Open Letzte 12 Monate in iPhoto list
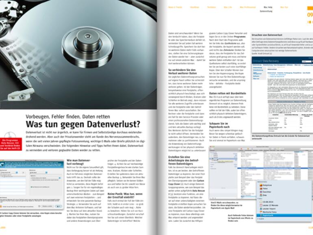 click(269, 205)
